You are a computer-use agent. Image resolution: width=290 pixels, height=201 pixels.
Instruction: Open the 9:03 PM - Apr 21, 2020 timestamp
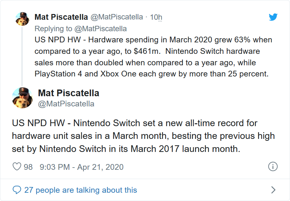(81, 167)
